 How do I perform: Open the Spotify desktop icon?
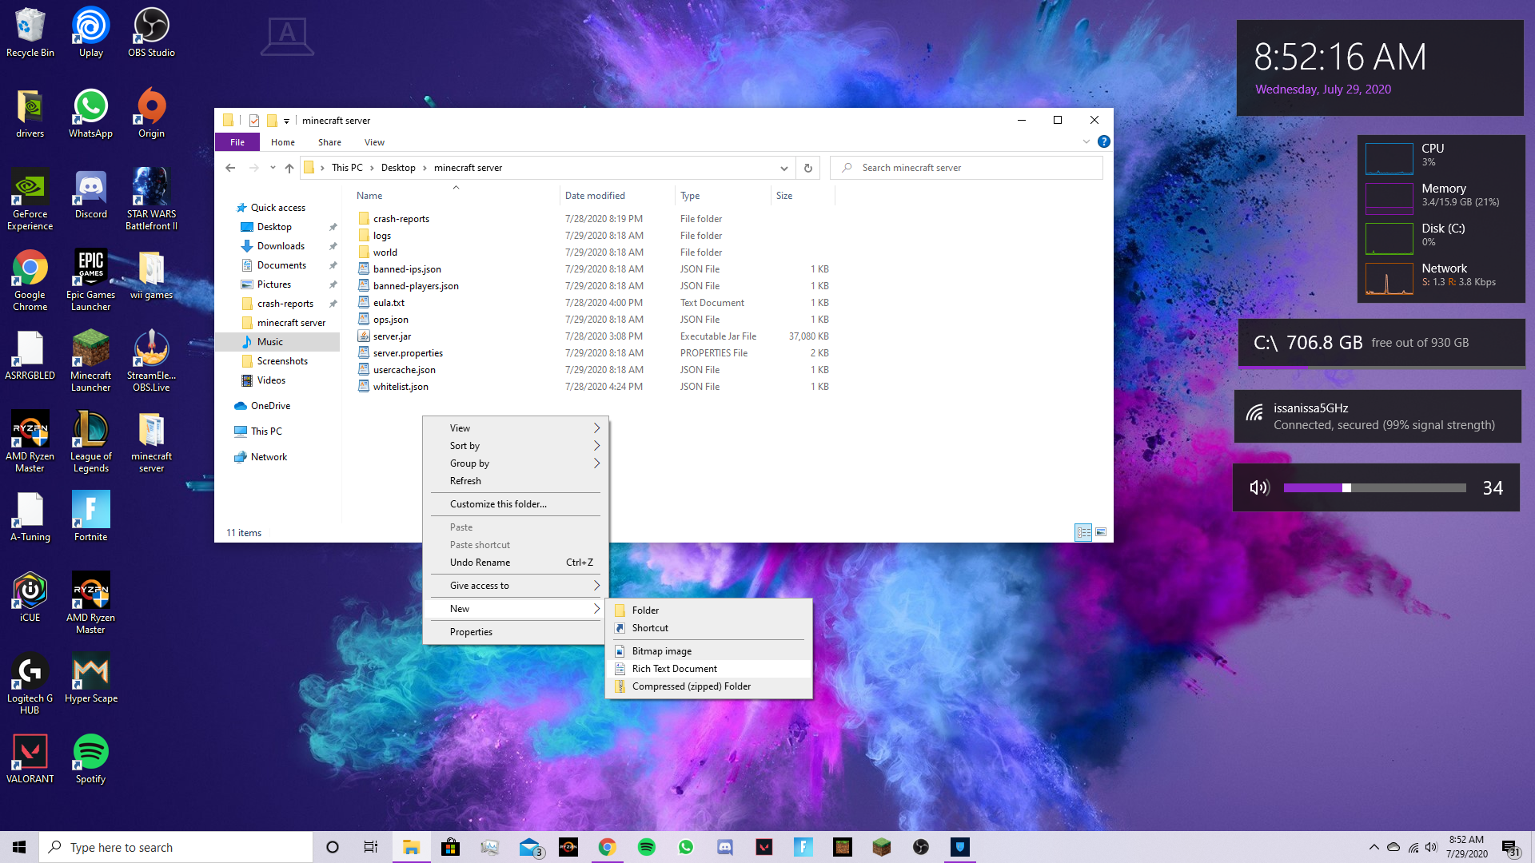[90, 759]
